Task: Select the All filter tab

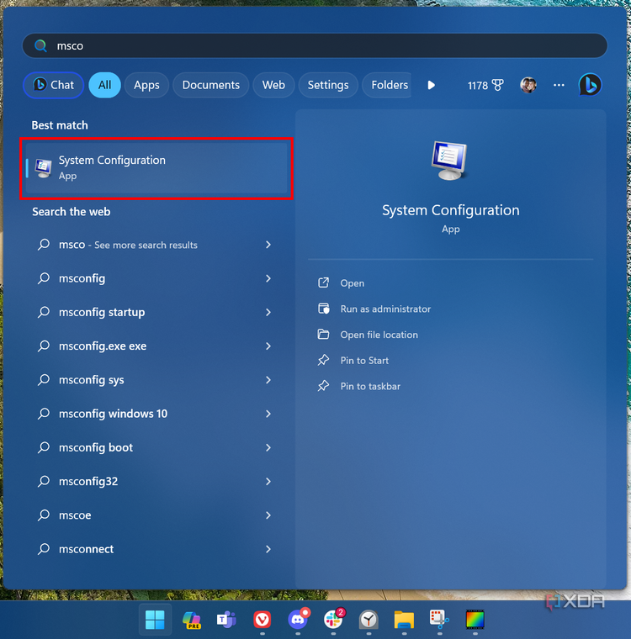Action: [104, 85]
